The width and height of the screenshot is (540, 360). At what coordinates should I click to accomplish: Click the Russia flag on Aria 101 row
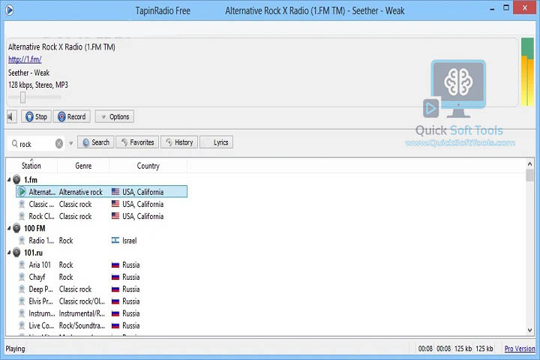coord(115,265)
